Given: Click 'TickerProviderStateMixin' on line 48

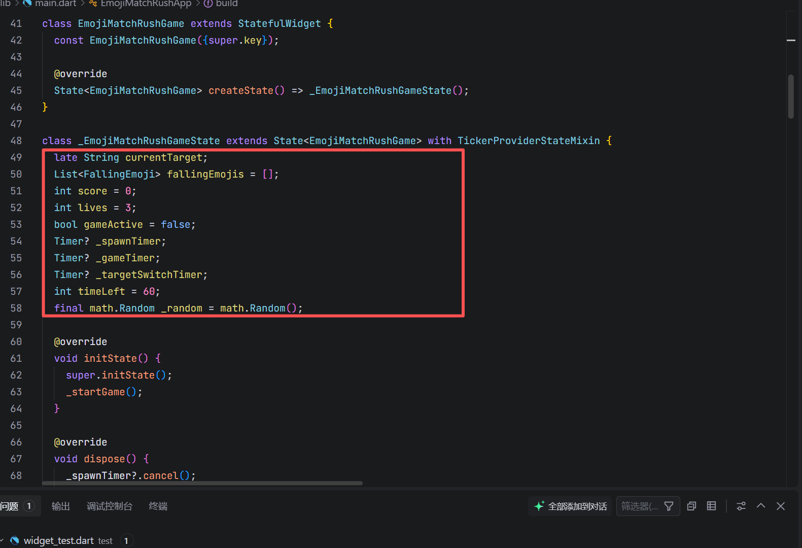Looking at the screenshot, I should point(529,141).
